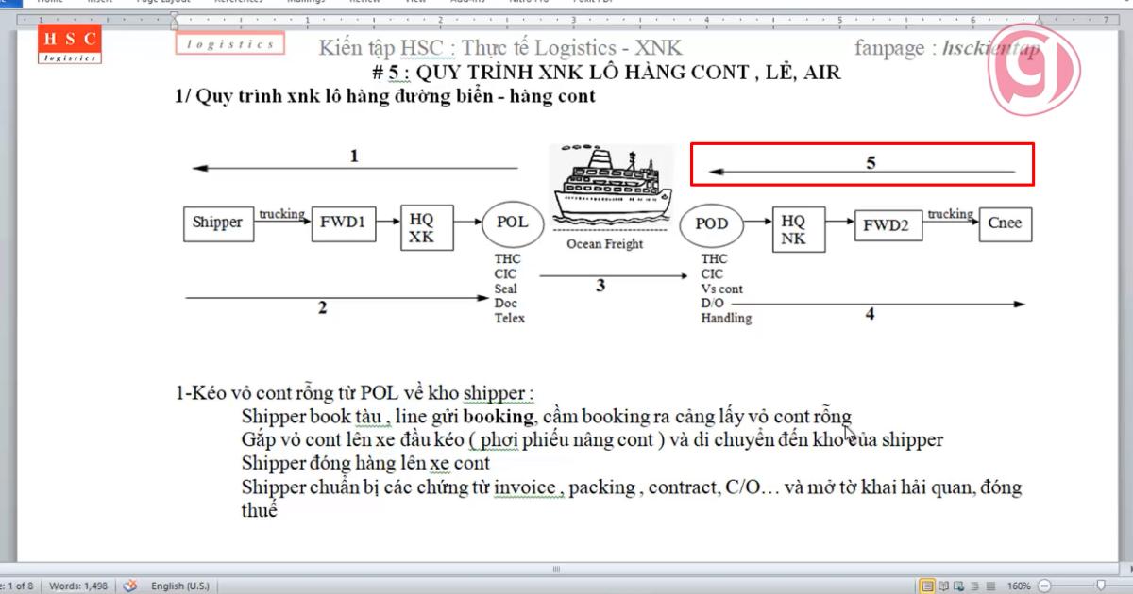The width and height of the screenshot is (1133, 594).
Task: Click Telex text under POL
Action: [x=509, y=319]
